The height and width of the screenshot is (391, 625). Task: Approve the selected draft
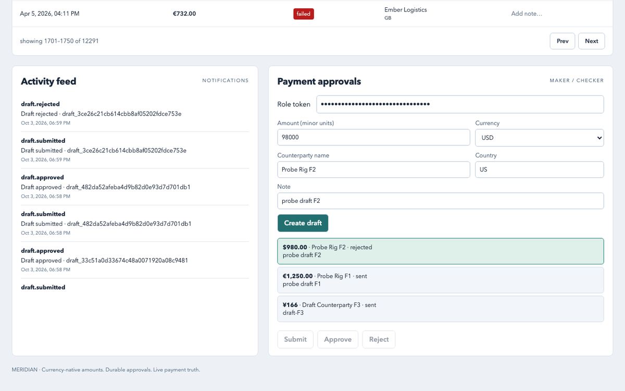click(338, 339)
